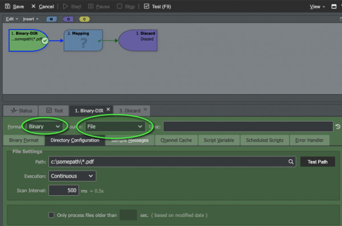The width and height of the screenshot is (342, 226).
Task: Select the 3. Discard node
Action: [x=137, y=41]
